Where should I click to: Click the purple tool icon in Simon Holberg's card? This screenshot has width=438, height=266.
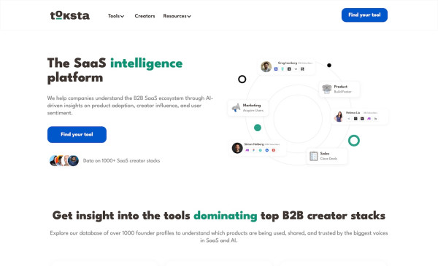(x=247, y=150)
